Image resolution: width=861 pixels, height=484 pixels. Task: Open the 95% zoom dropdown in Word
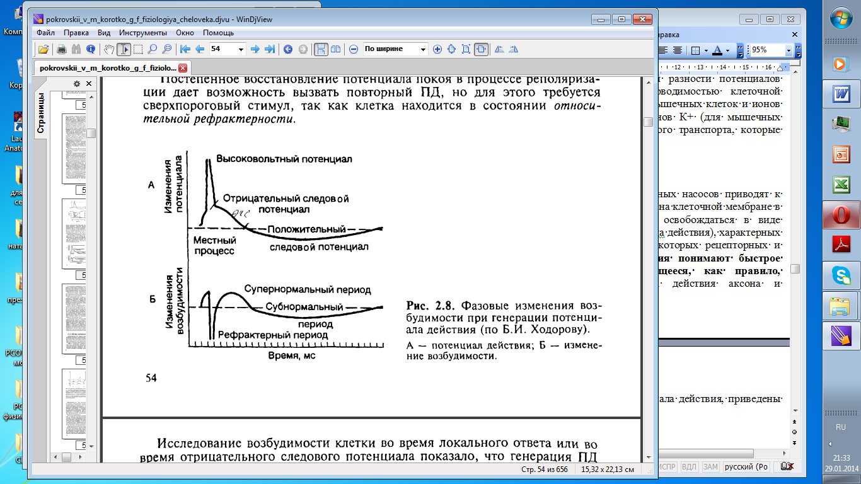click(x=789, y=50)
